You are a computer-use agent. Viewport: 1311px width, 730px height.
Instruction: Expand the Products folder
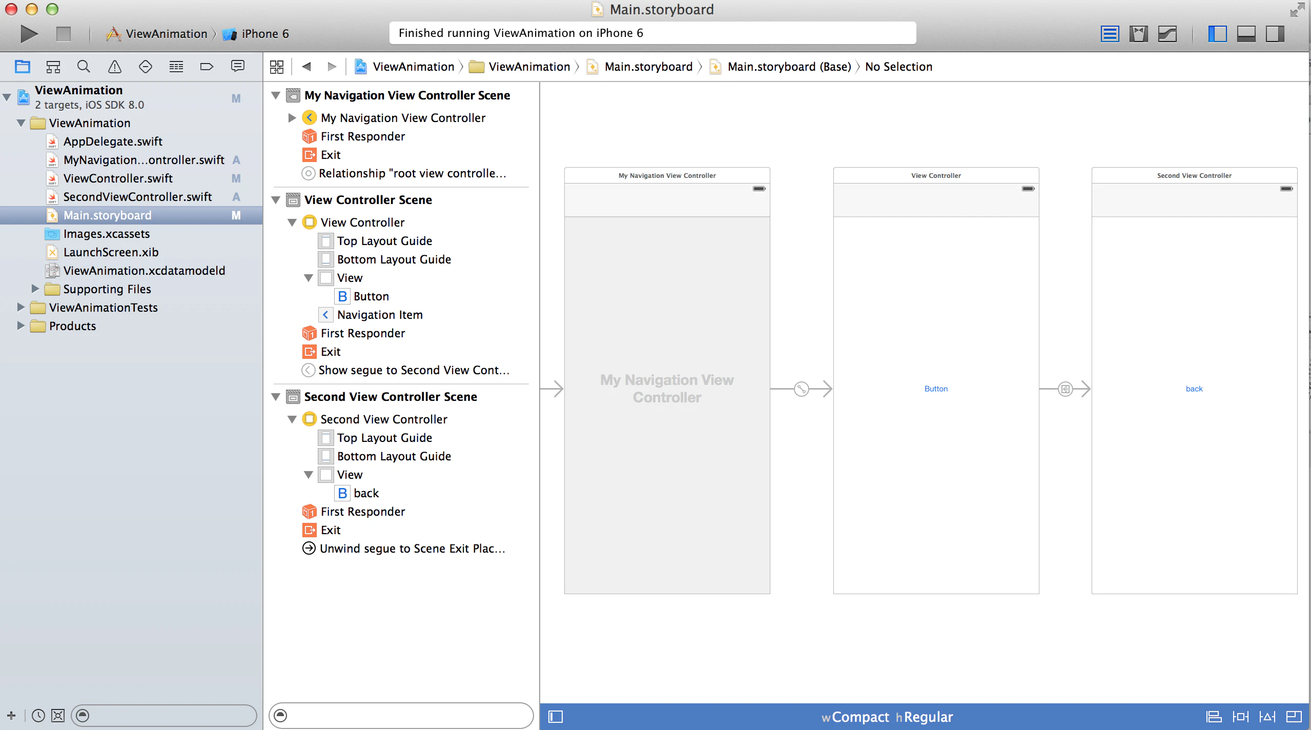(21, 326)
